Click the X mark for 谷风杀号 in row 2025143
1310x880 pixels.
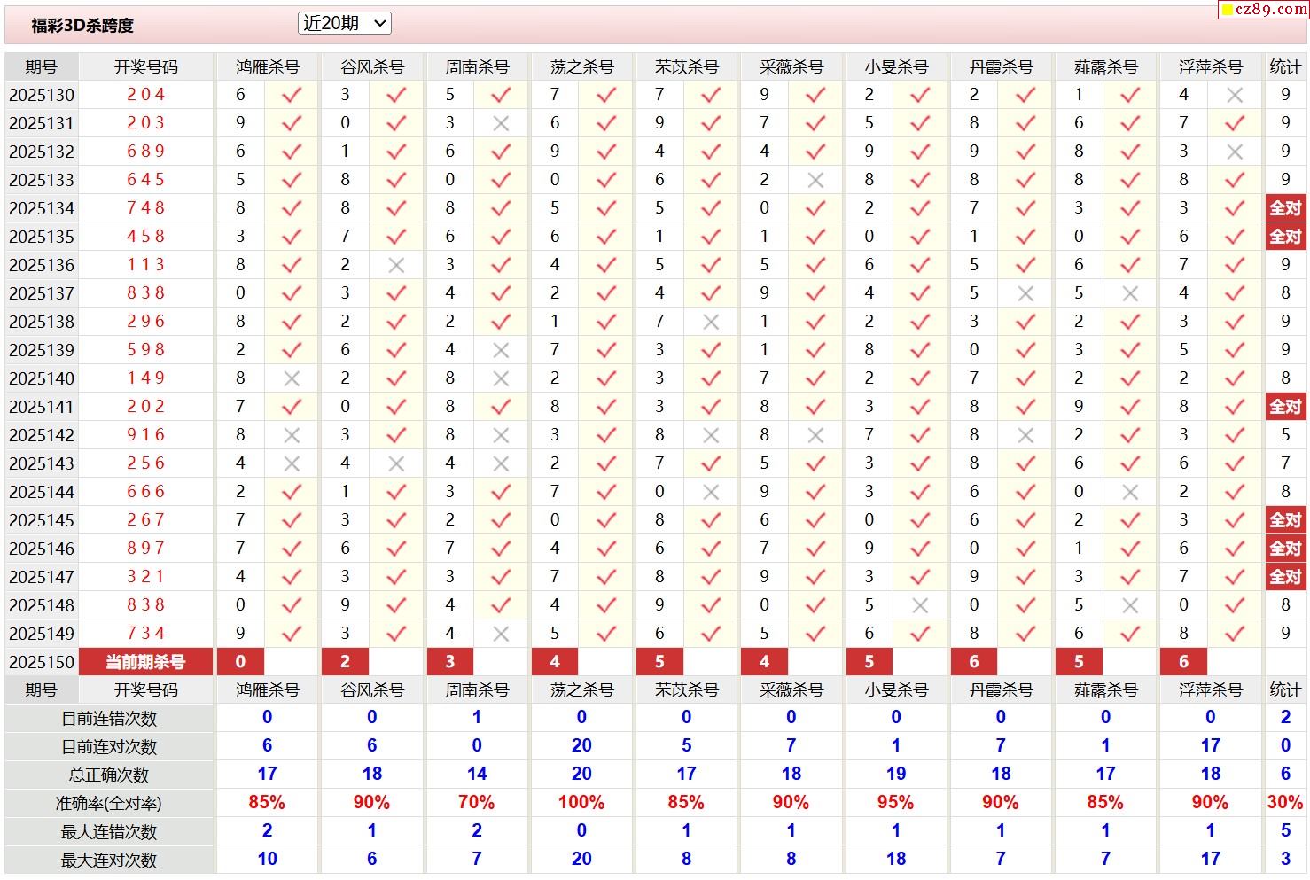tap(396, 463)
